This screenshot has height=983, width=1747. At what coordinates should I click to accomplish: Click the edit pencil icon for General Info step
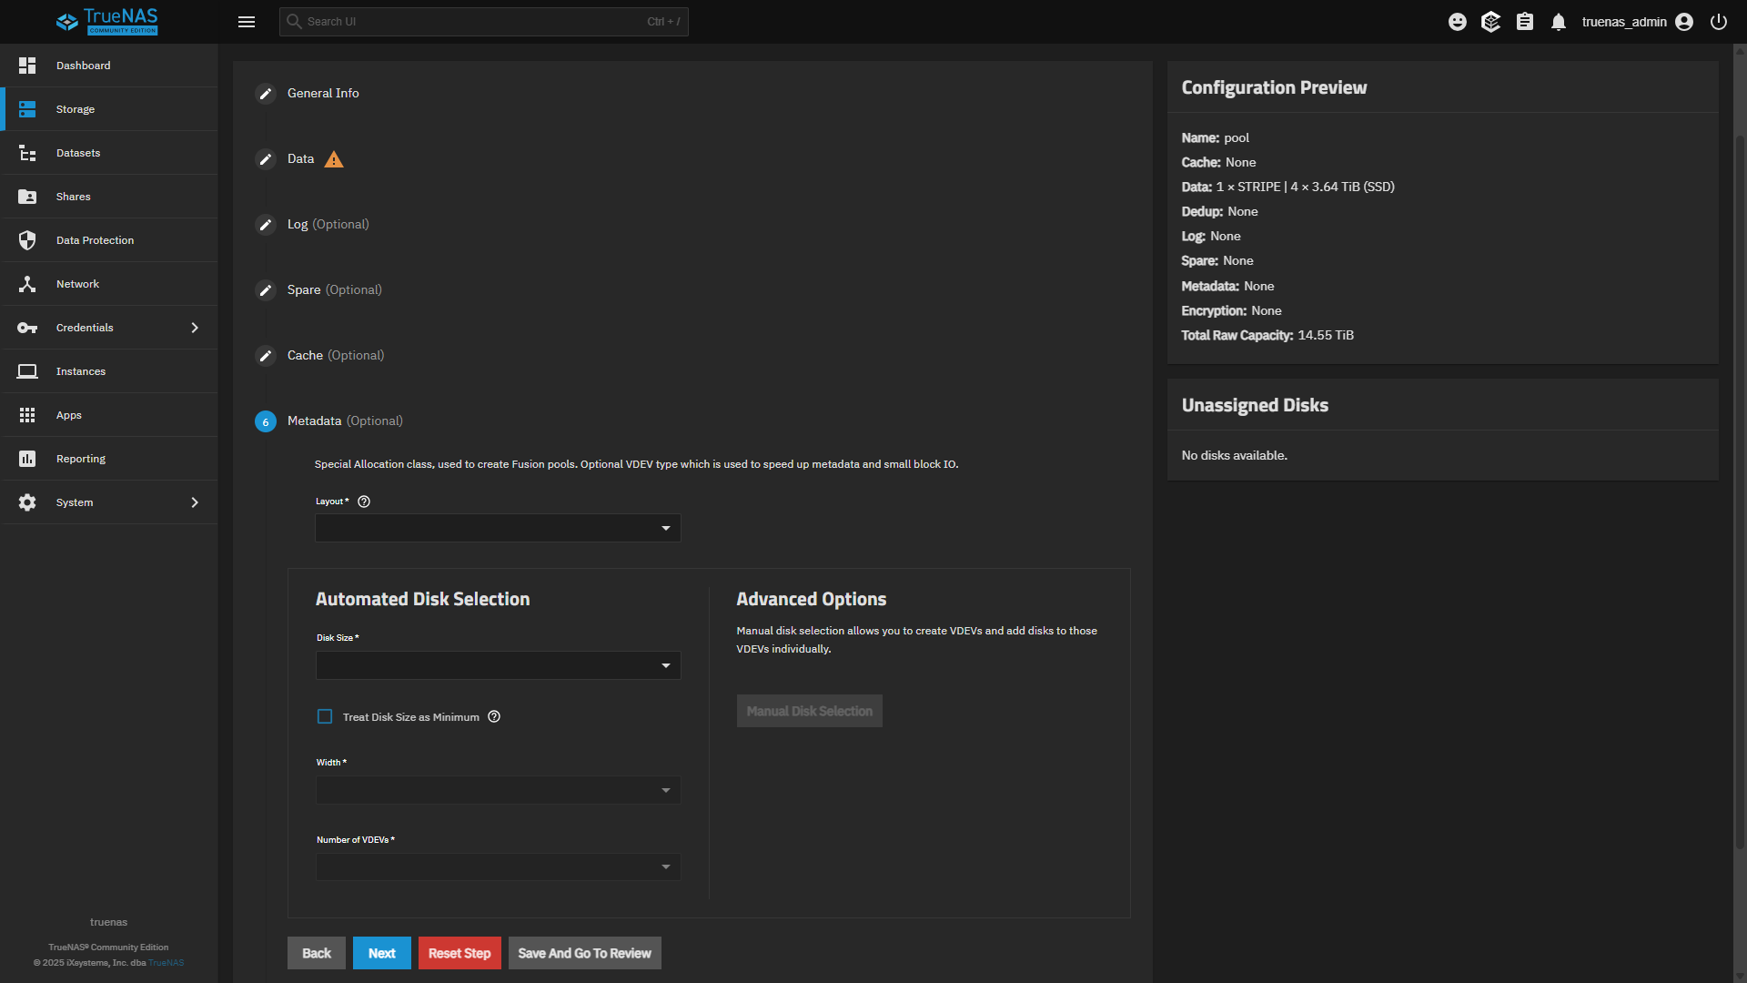point(266,94)
